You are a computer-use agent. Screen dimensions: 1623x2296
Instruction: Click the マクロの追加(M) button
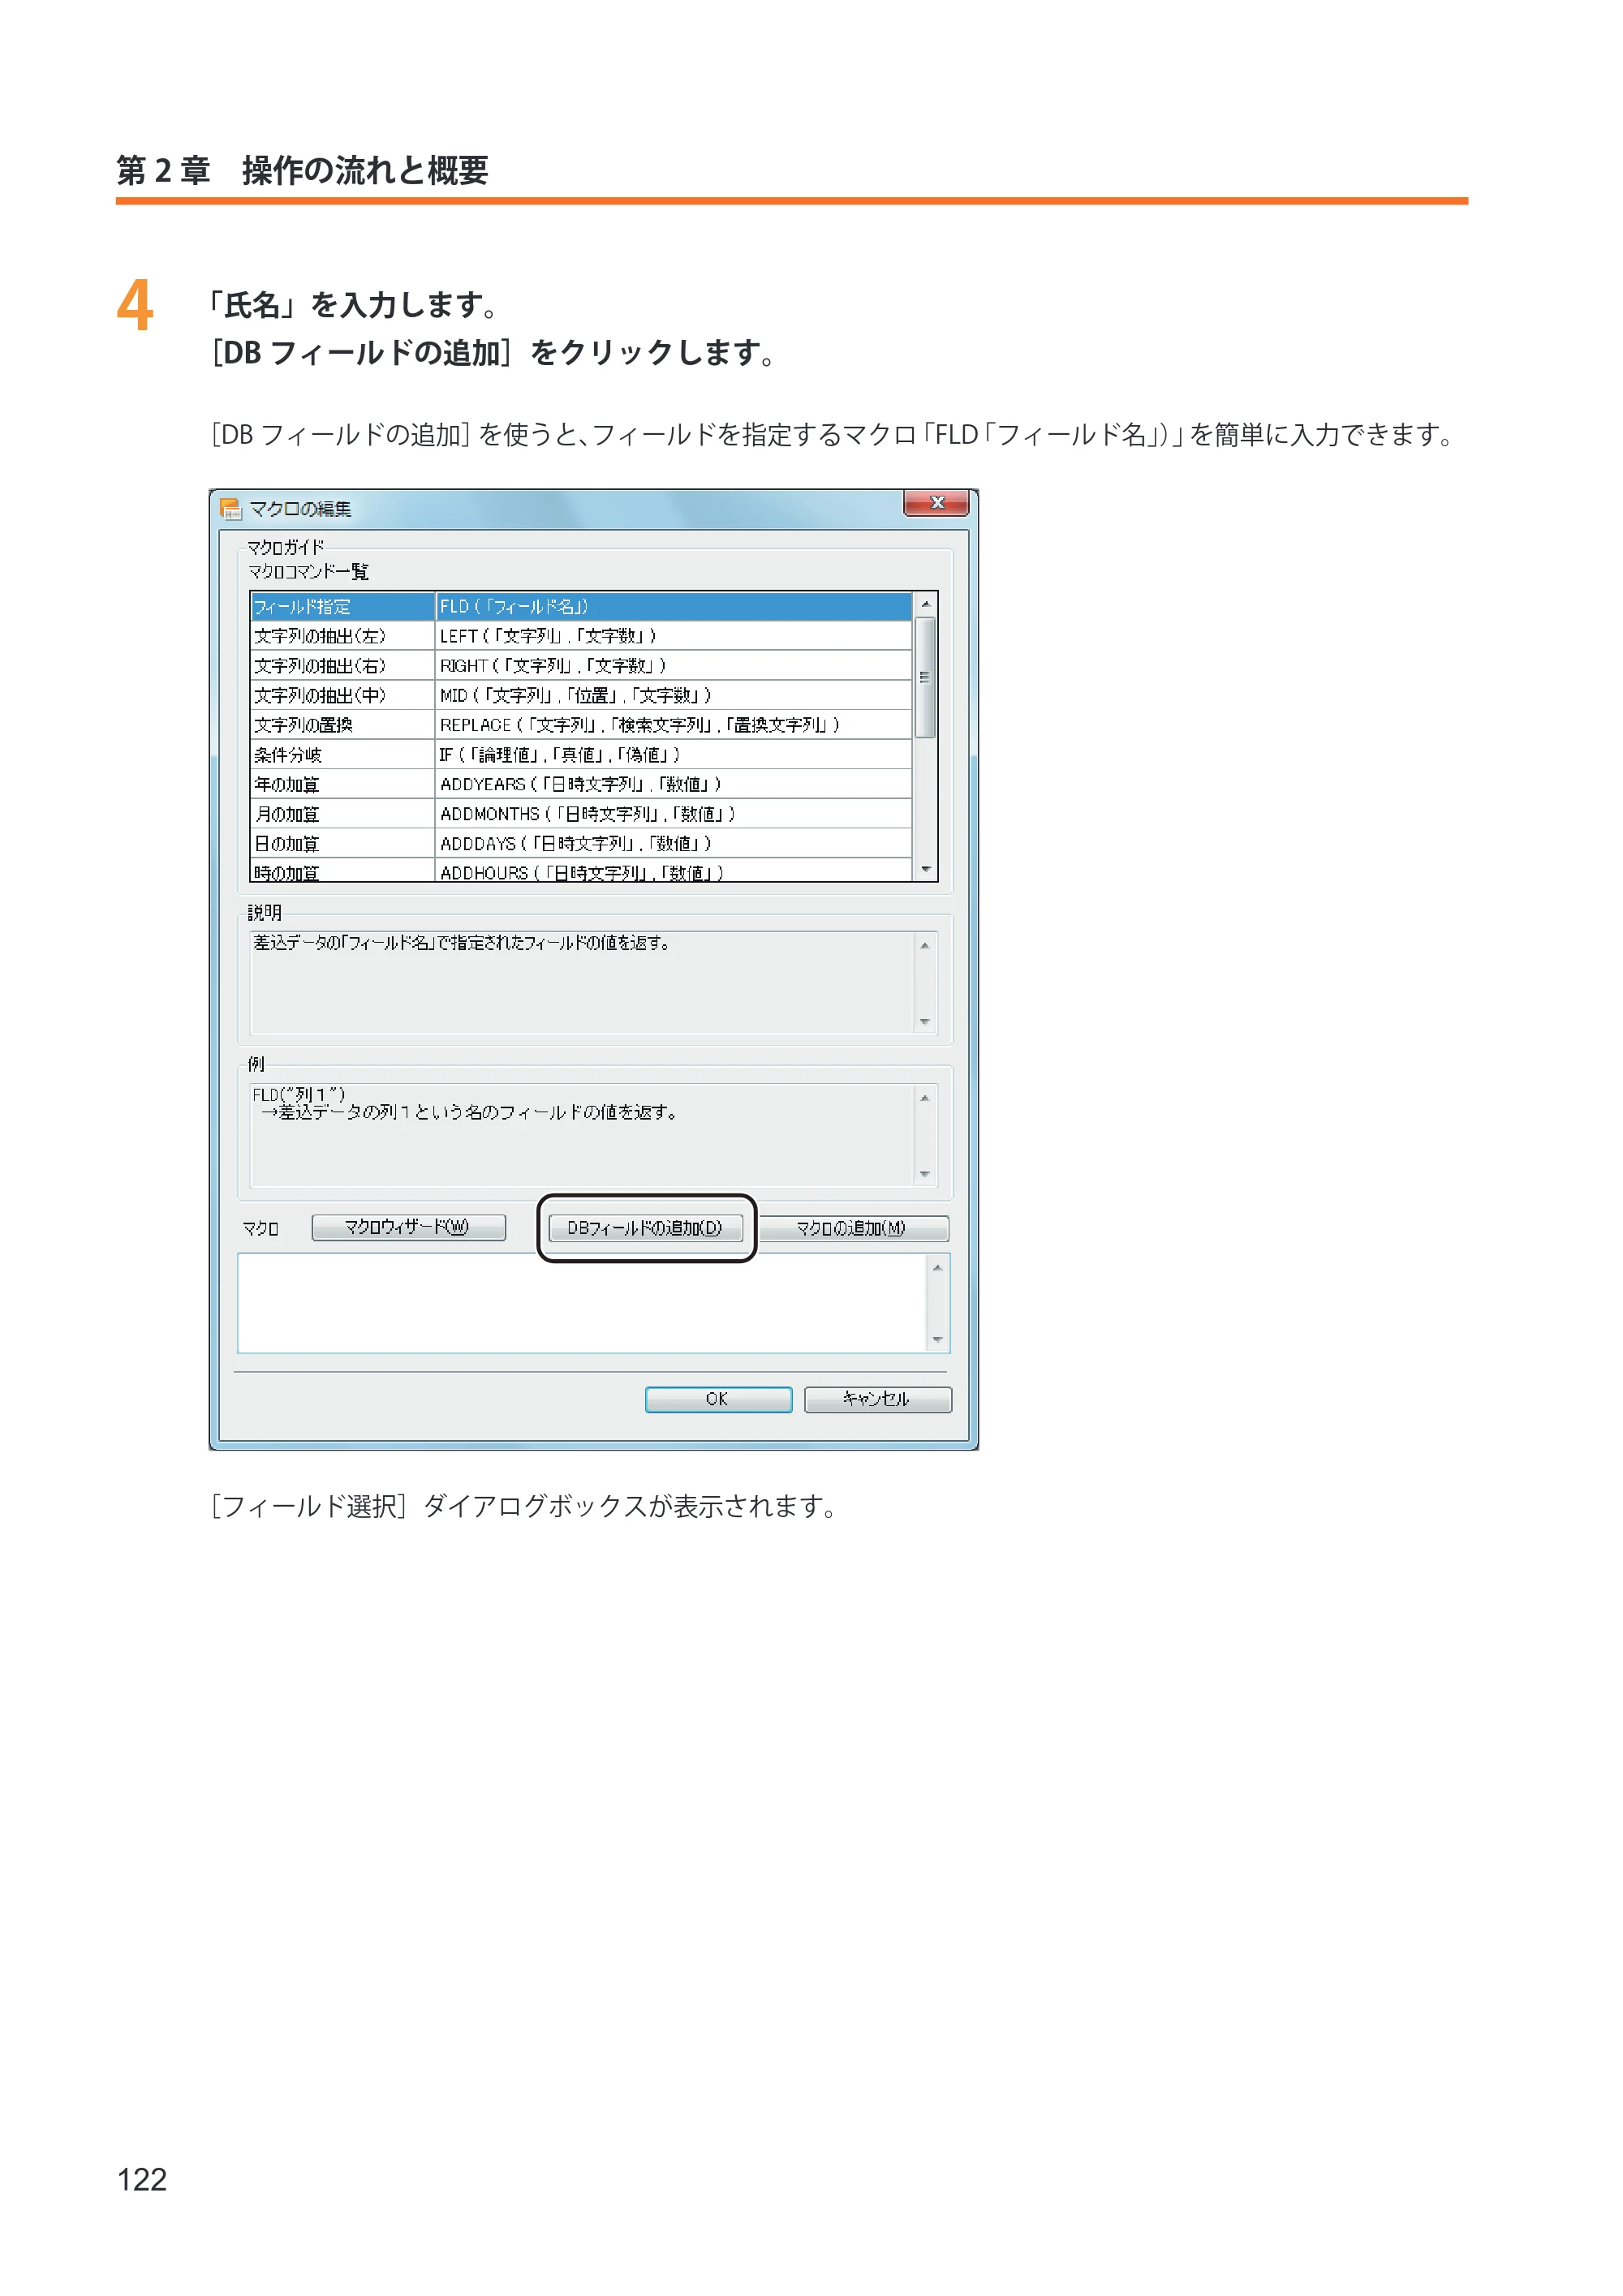tap(852, 1228)
